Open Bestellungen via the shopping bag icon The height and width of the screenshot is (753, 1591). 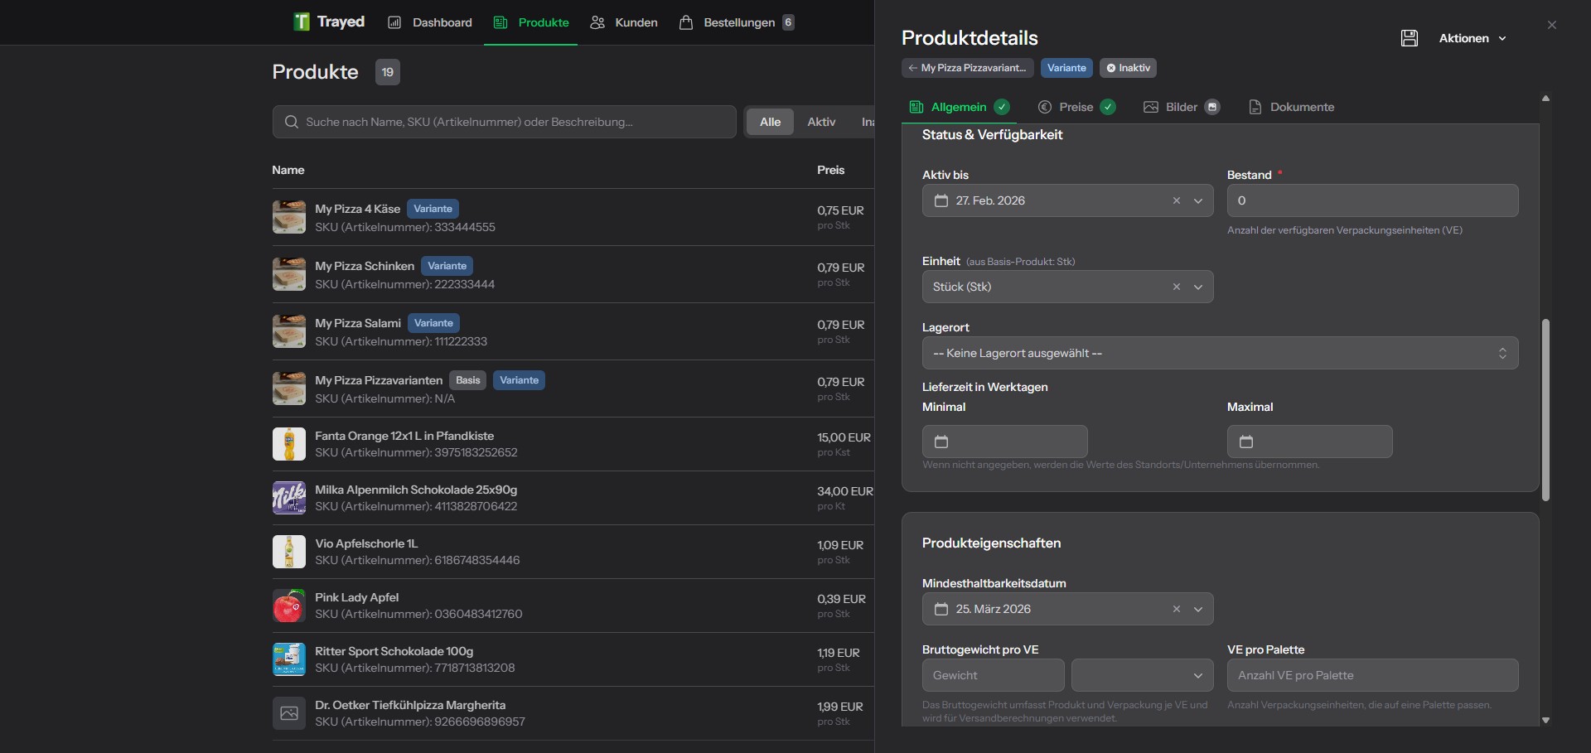click(687, 22)
